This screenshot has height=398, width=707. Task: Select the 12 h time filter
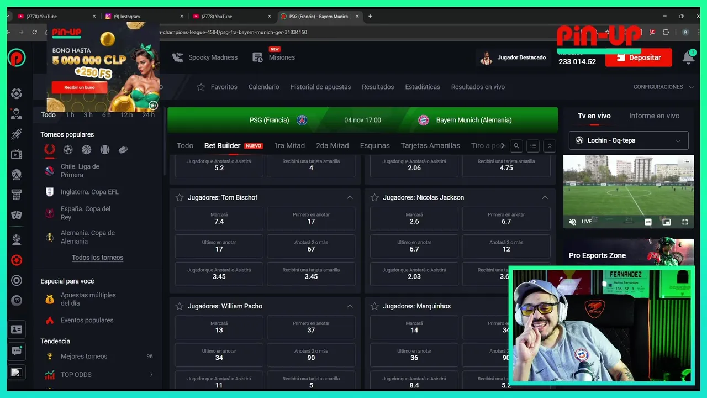click(x=126, y=115)
